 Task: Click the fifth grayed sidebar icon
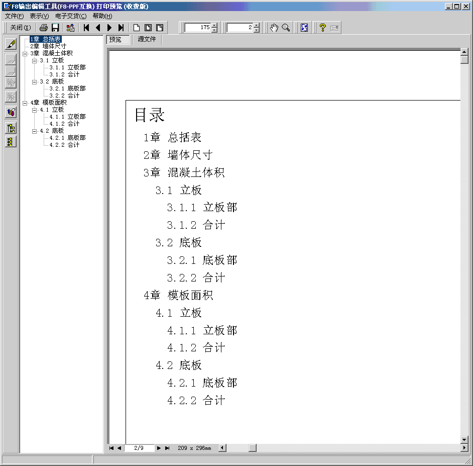click(x=11, y=97)
